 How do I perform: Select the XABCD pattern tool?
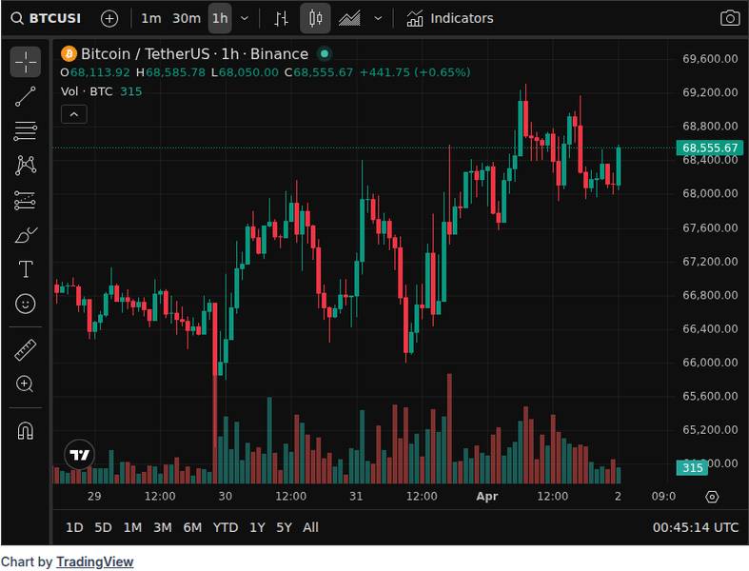pyautogui.click(x=26, y=166)
